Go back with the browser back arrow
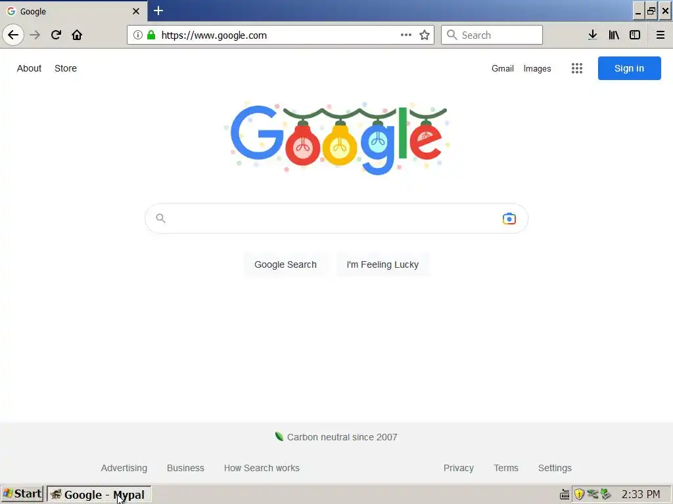This screenshot has height=504, width=673. point(13,35)
